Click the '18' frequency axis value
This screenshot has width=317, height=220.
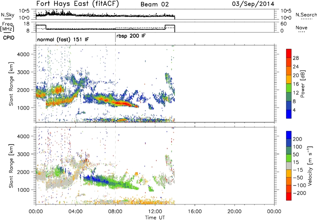27,24
